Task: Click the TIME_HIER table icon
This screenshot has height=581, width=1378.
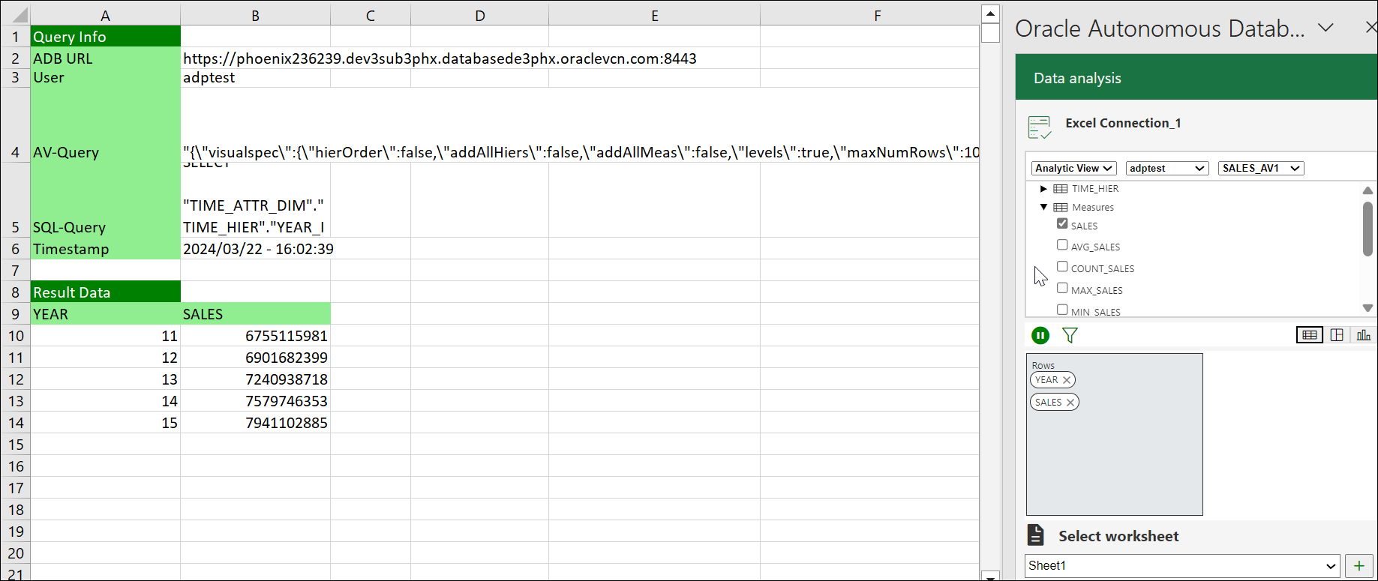Action: [x=1061, y=189]
